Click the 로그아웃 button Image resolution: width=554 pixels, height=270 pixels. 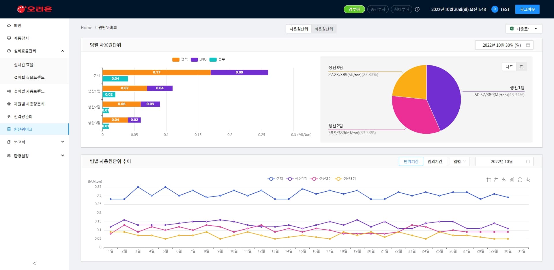pyautogui.click(x=527, y=9)
